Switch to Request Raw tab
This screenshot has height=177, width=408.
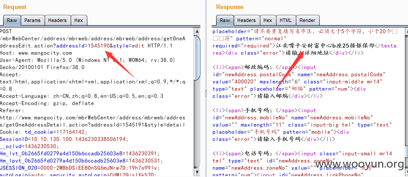(12, 20)
